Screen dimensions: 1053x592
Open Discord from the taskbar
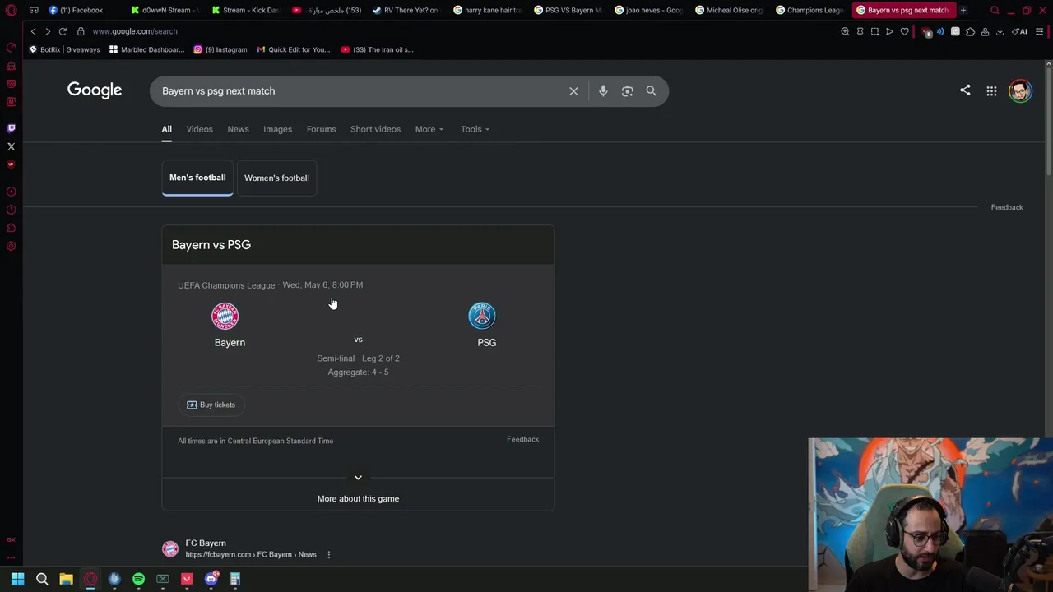tap(211, 579)
